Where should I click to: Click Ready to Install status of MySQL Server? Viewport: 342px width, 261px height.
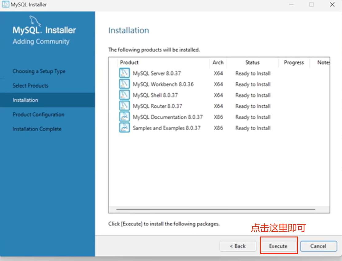[253, 73]
